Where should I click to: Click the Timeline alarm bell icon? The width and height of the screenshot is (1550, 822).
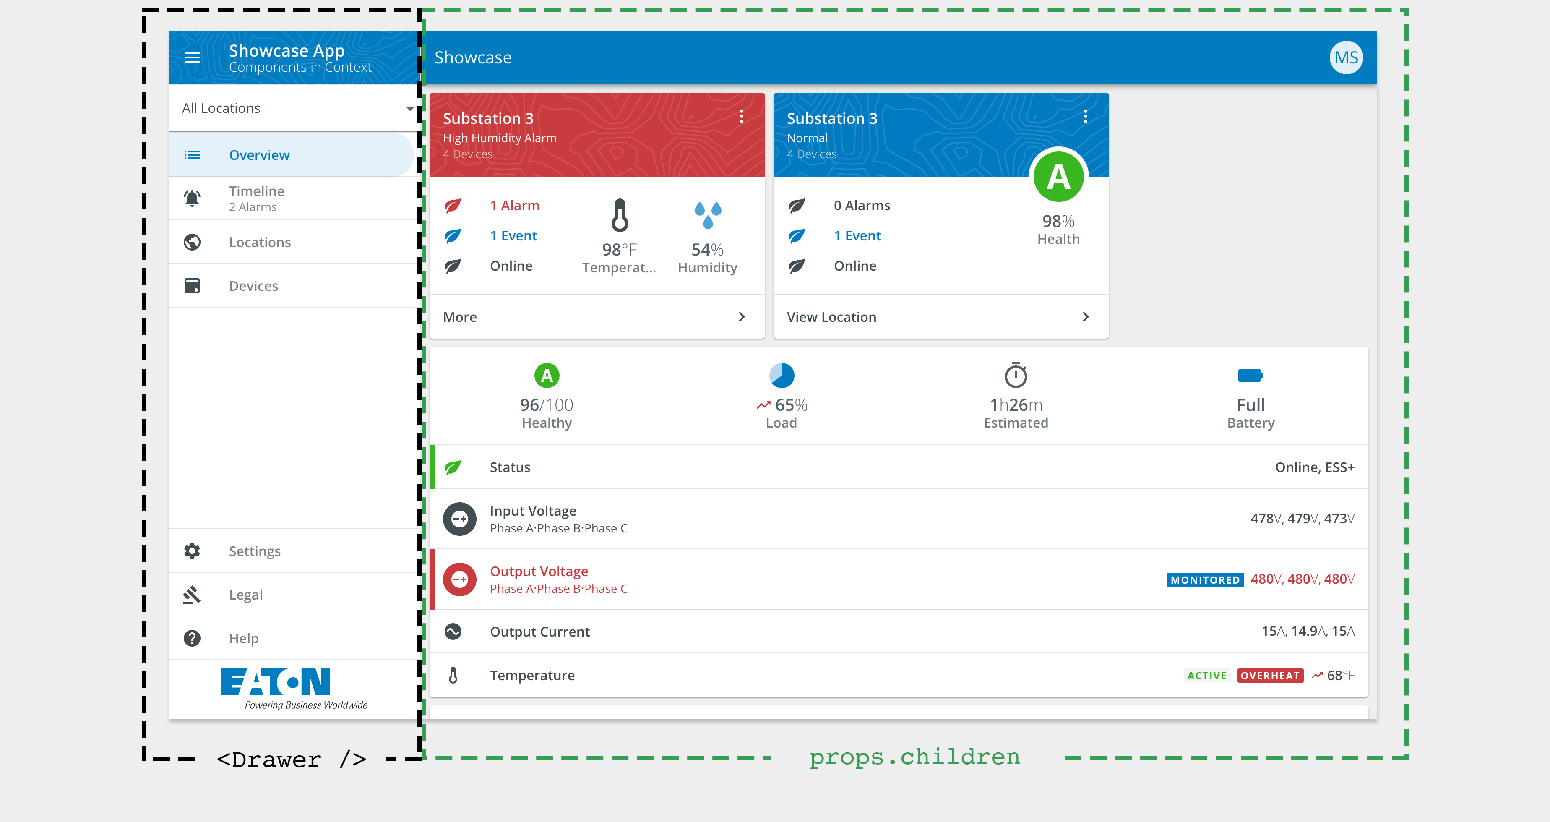[192, 198]
